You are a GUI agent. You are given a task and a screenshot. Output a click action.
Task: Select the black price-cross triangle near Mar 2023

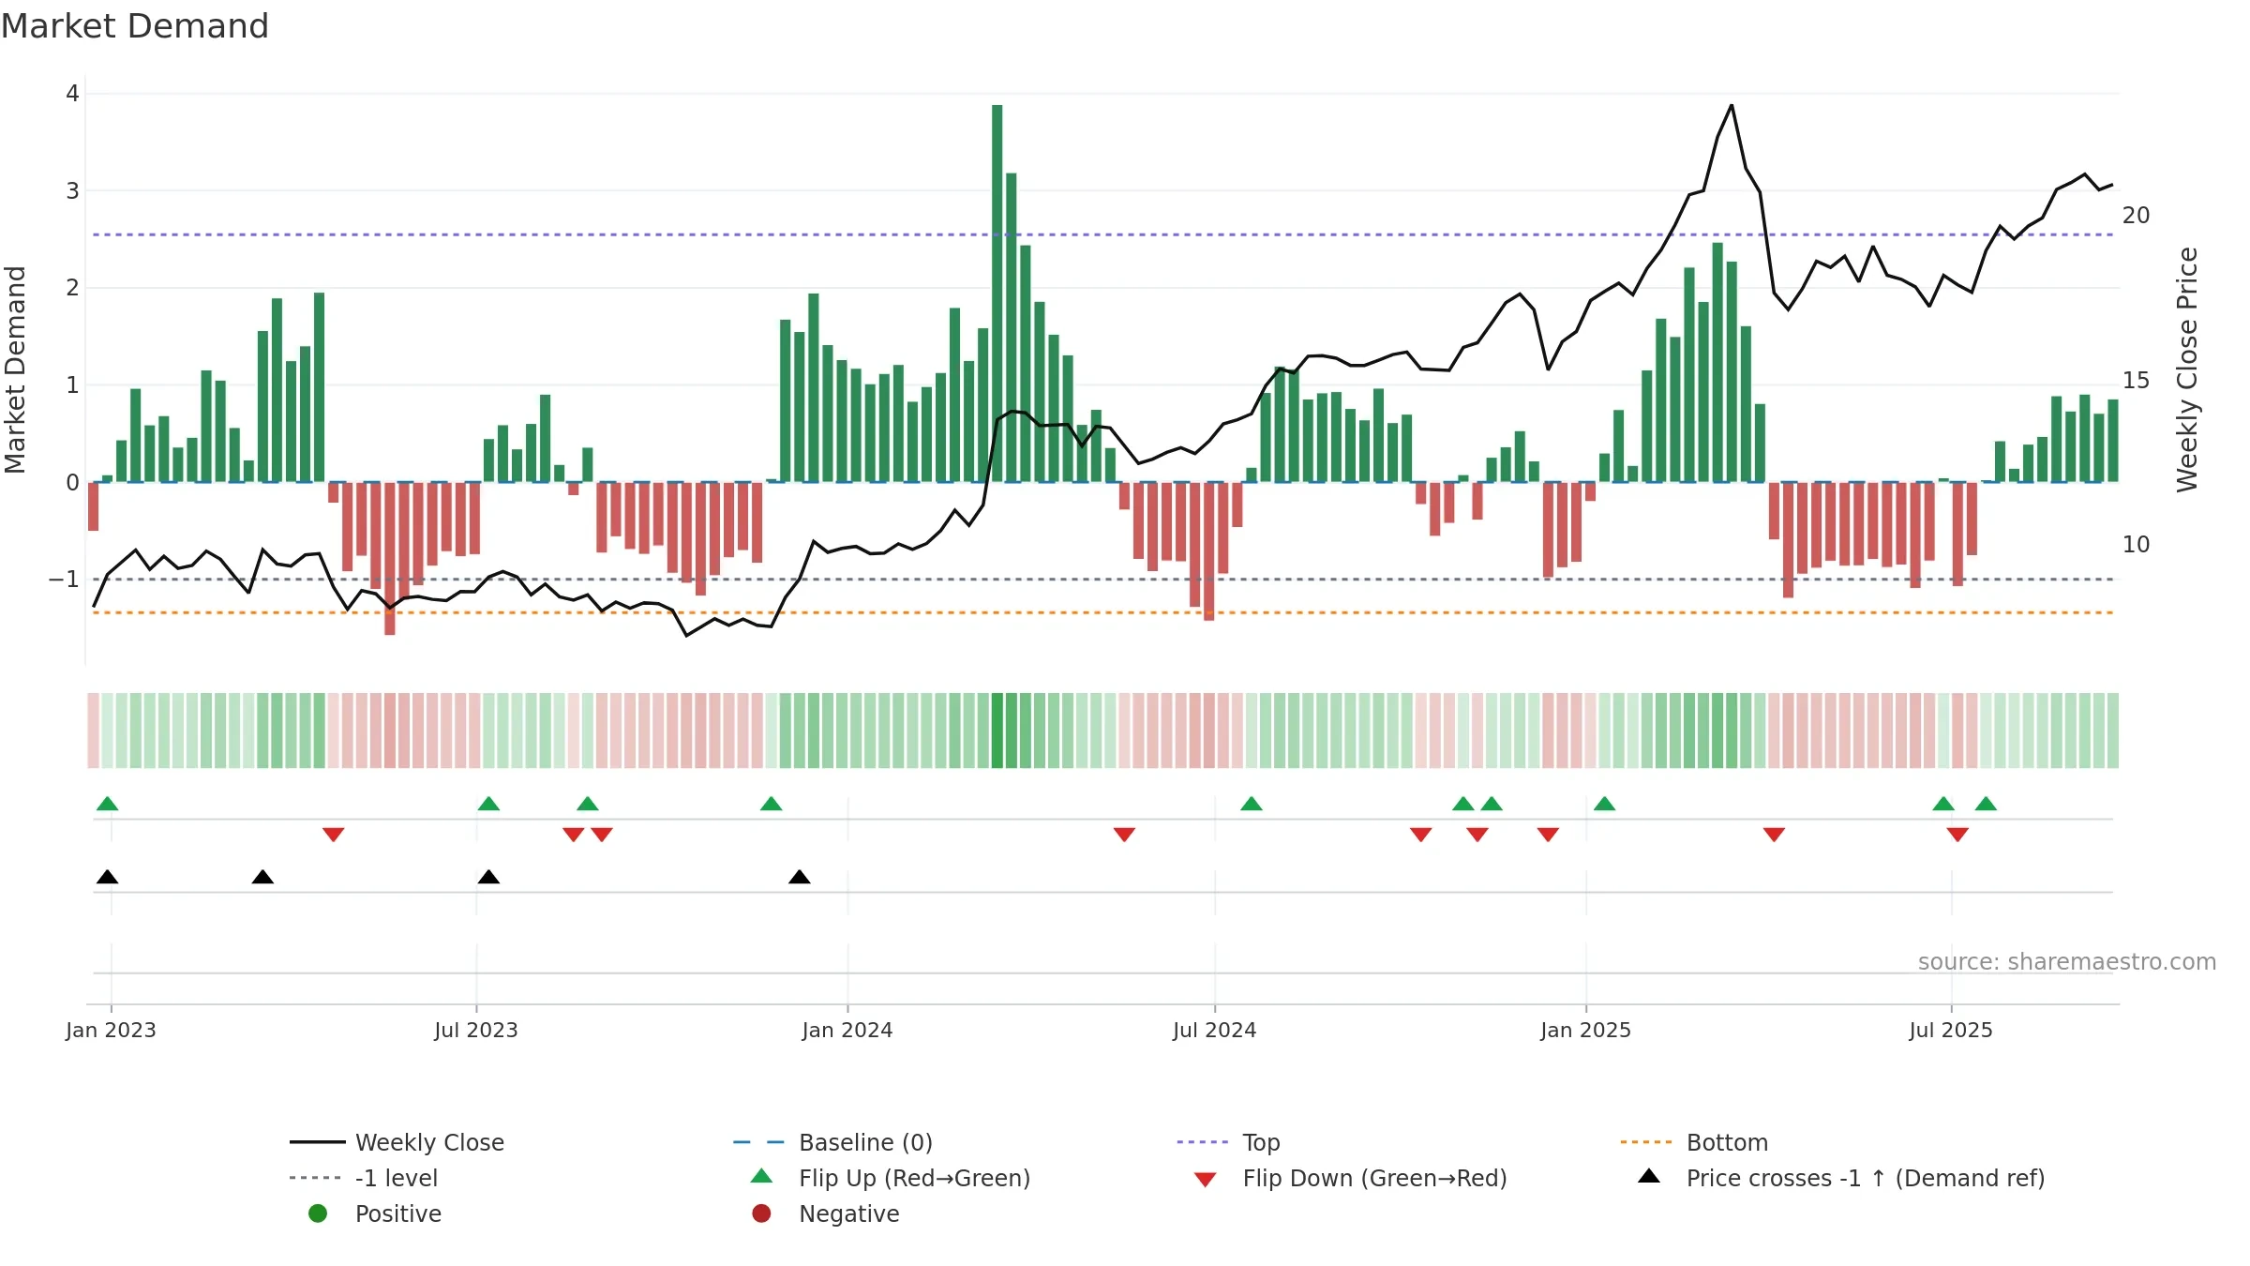(x=262, y=877)
